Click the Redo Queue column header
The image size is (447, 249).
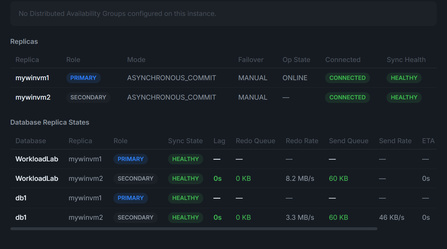(x=256, y=141)
